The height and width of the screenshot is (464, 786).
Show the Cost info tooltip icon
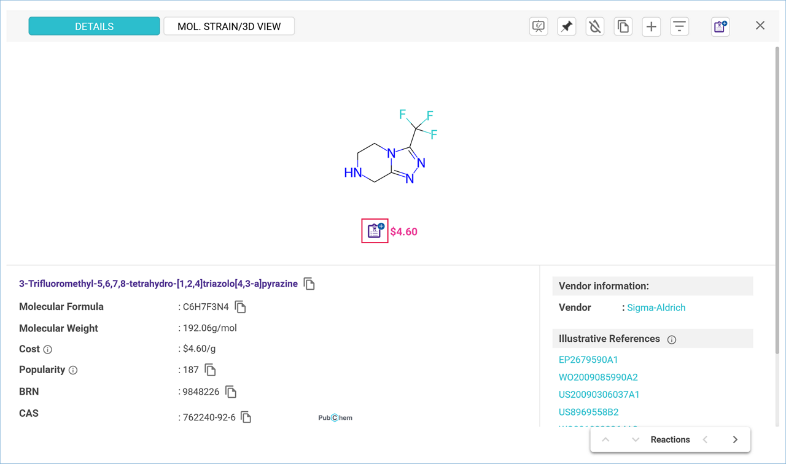(x=48, y=349)
